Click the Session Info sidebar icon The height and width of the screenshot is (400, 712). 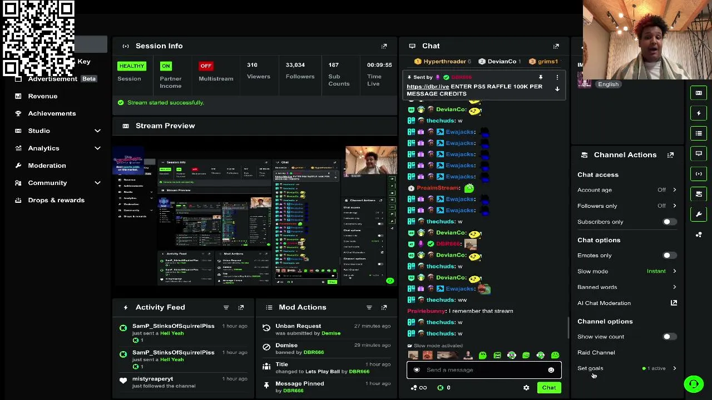pyautogui.click(x=699, y=174)
